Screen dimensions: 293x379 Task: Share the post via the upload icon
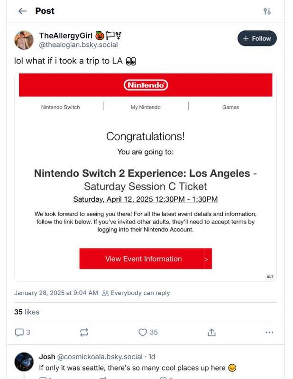(211, 332)
